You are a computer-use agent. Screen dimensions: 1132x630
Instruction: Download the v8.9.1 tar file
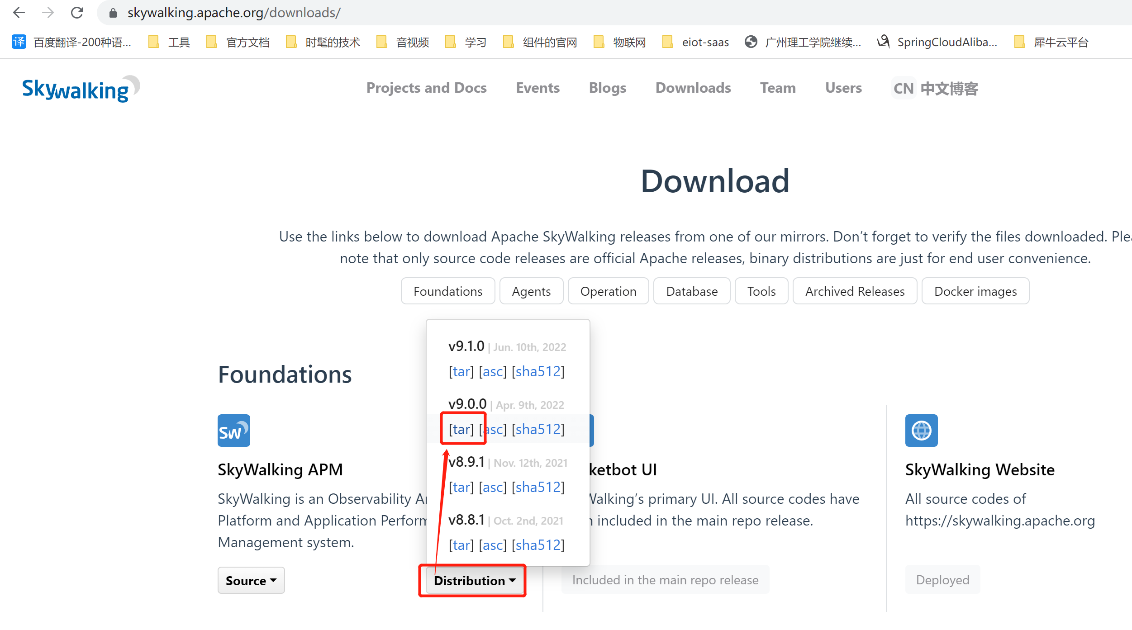tap(461, 487)
